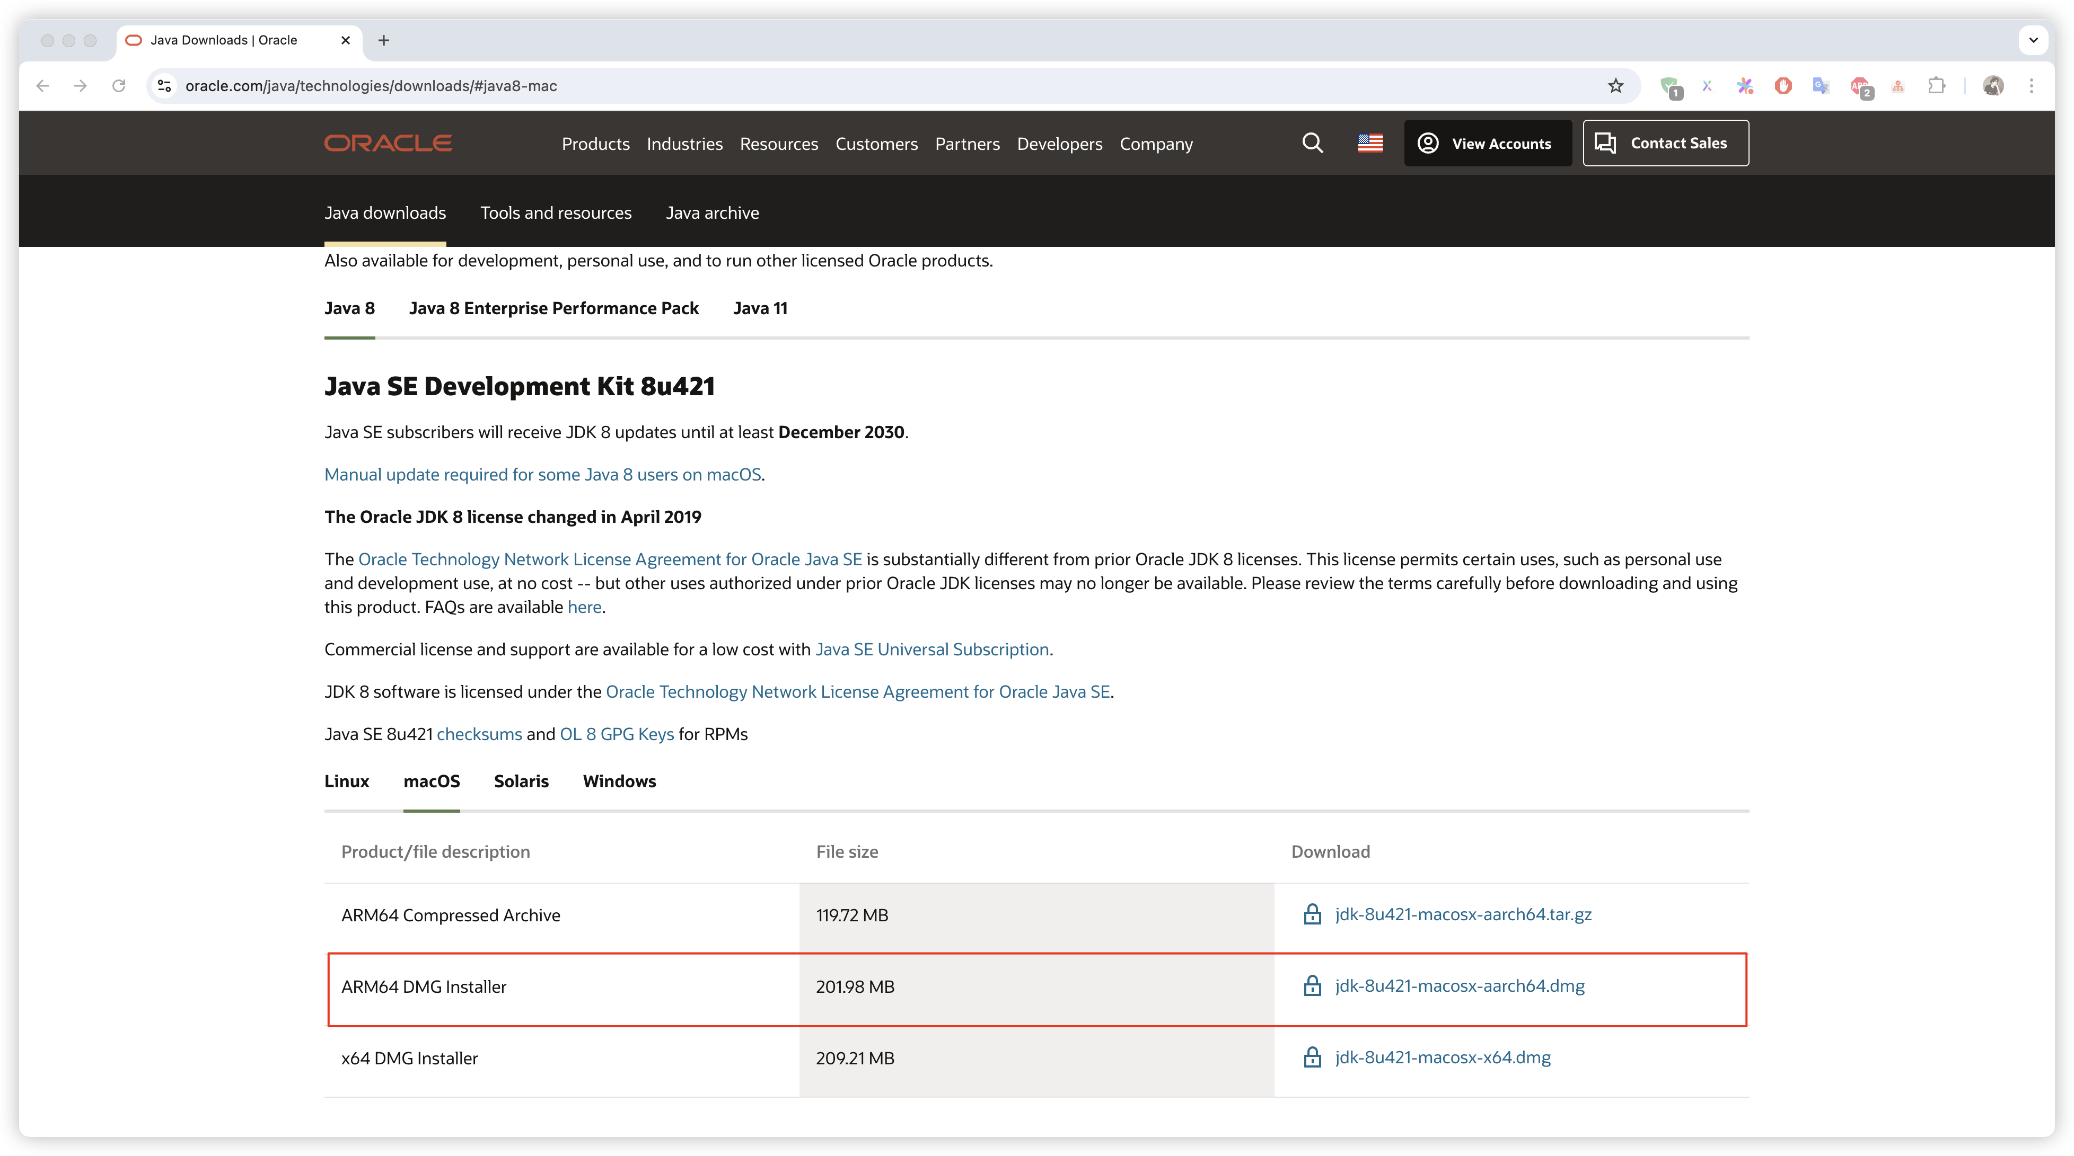Download jdk-8u421-macosx-aarch64.dmg
This screenshot has height=1156, width=2074.
[1459, 985]
